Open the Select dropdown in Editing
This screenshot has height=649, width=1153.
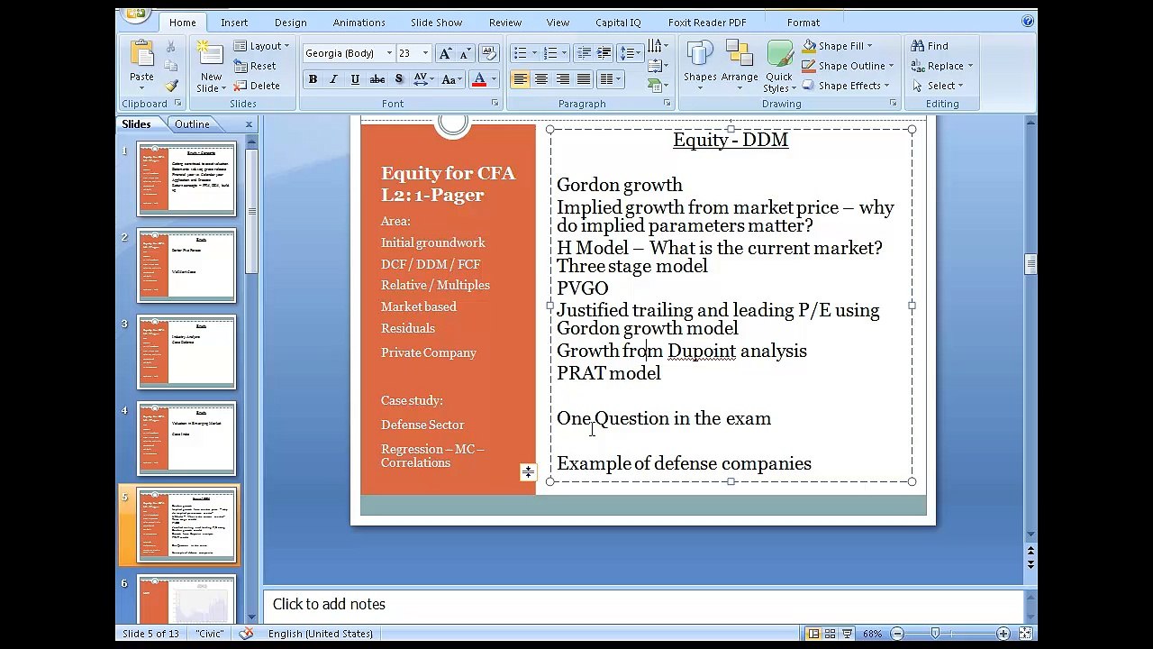[x=937, y=86]
